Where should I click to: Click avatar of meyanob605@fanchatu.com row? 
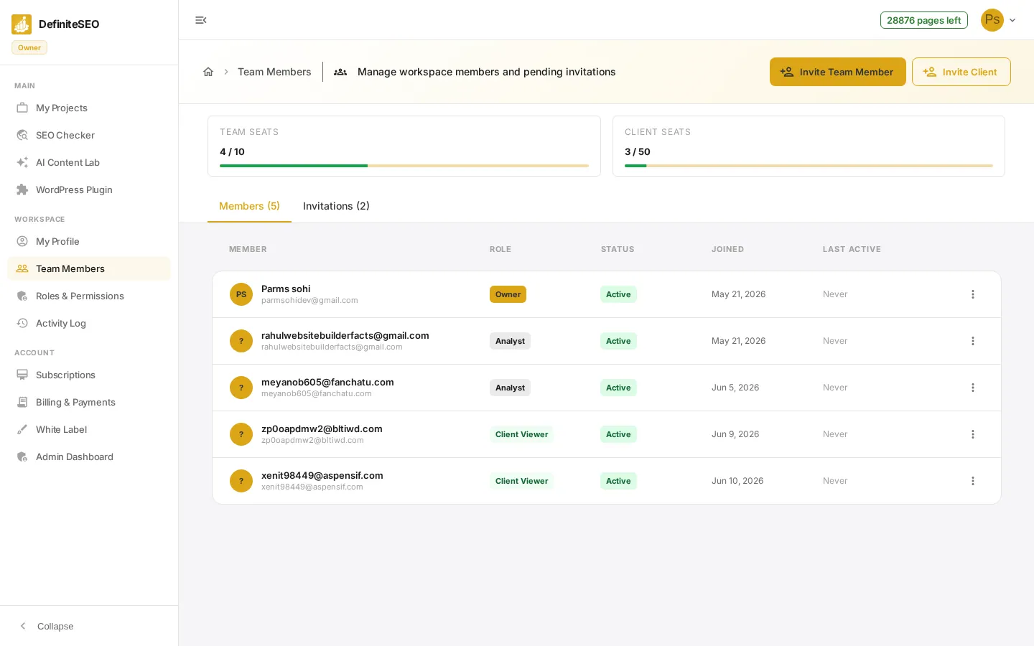coord(241,388)
